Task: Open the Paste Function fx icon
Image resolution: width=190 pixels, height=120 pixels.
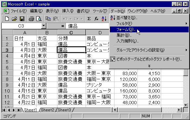Action: (x=96, y=19)
